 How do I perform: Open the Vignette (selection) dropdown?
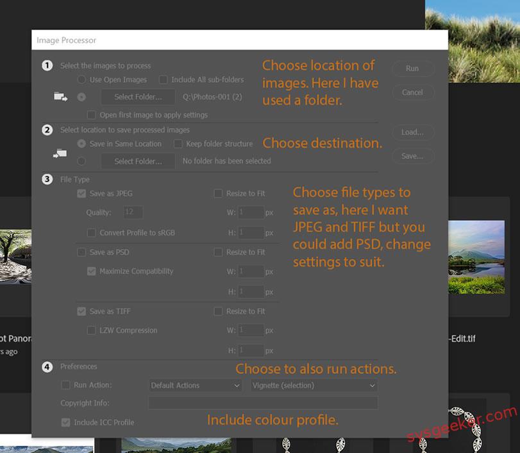(313, 385)
